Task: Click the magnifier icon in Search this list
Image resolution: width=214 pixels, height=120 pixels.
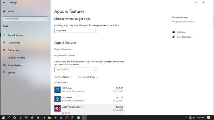Action: pos(96,70)
